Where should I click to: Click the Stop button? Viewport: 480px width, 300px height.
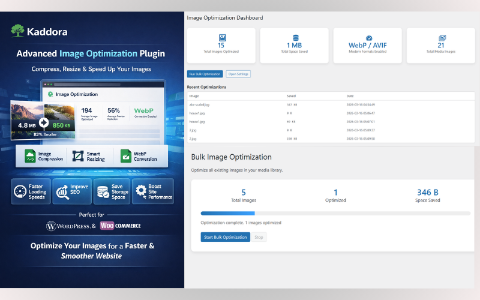click(x=259, y=237)
